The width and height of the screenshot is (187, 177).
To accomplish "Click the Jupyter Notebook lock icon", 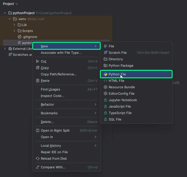I will click(x=105, y=100).
